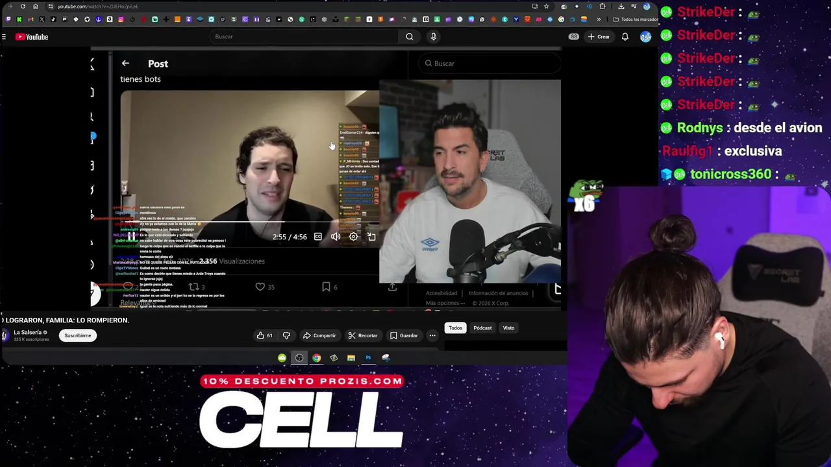Toggle captions on embedded X video
831x467 pixels.
[317, 237]
